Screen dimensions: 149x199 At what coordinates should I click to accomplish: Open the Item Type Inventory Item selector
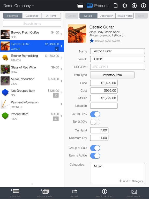coord(112,75)
